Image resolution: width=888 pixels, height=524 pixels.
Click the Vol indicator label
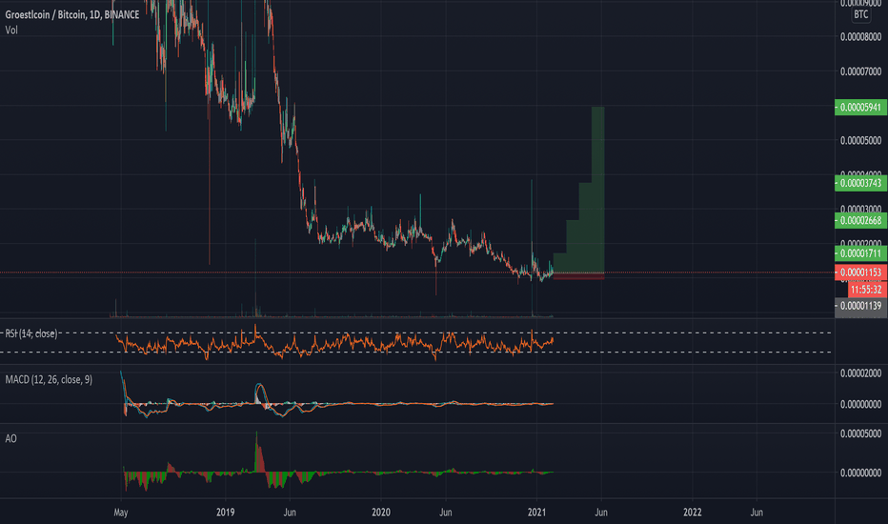click(11, 30)
